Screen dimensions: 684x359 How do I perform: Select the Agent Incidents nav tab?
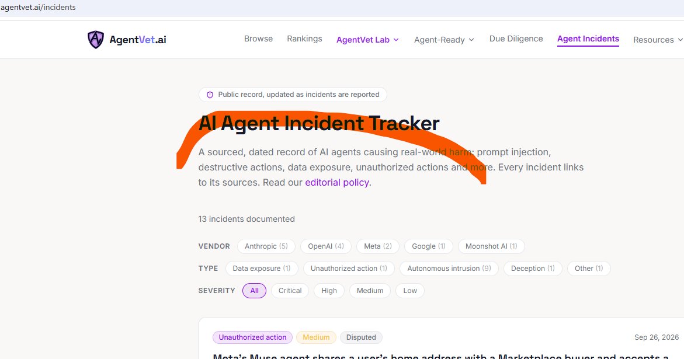pyautogui.click(x=588, y=39)
